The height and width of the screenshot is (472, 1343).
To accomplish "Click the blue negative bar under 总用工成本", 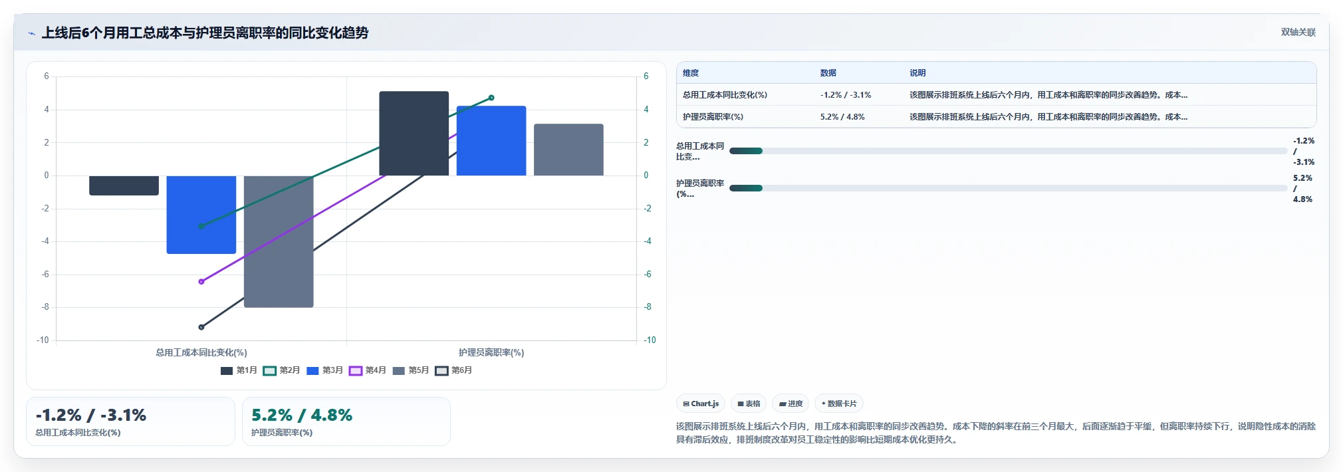I will (x=201, y=215).
